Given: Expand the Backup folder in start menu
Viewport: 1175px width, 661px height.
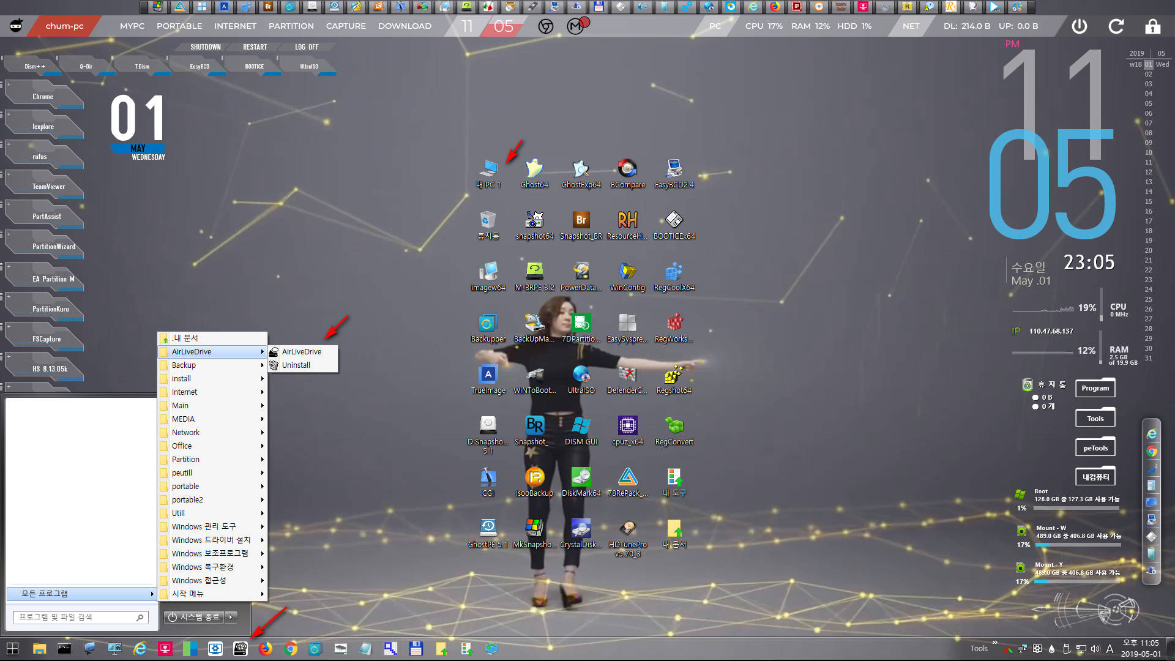Looking at the screenshot, I should point(212,365).
